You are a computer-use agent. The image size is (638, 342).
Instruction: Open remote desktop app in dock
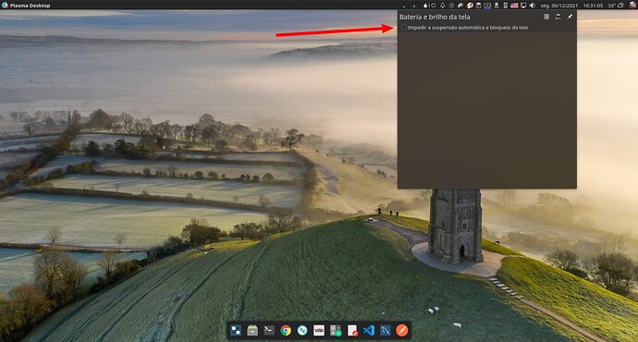point(302,330)
